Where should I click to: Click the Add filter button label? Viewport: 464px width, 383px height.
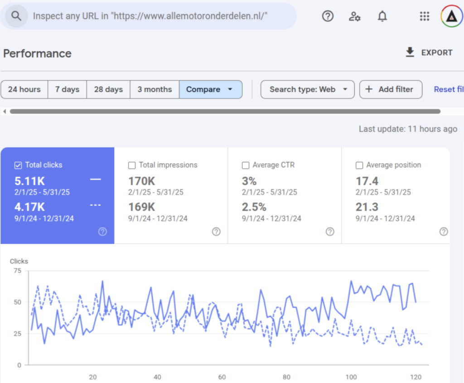coord(396,89)
